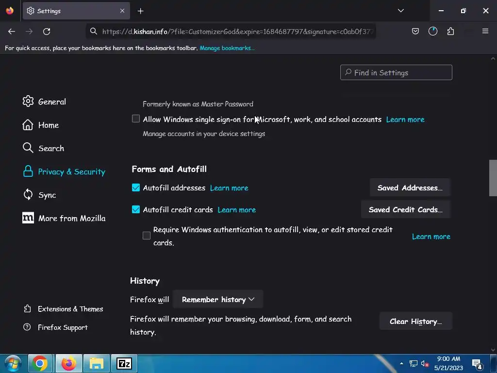
Task: Open Sync settings category
Action: (39, 195)
